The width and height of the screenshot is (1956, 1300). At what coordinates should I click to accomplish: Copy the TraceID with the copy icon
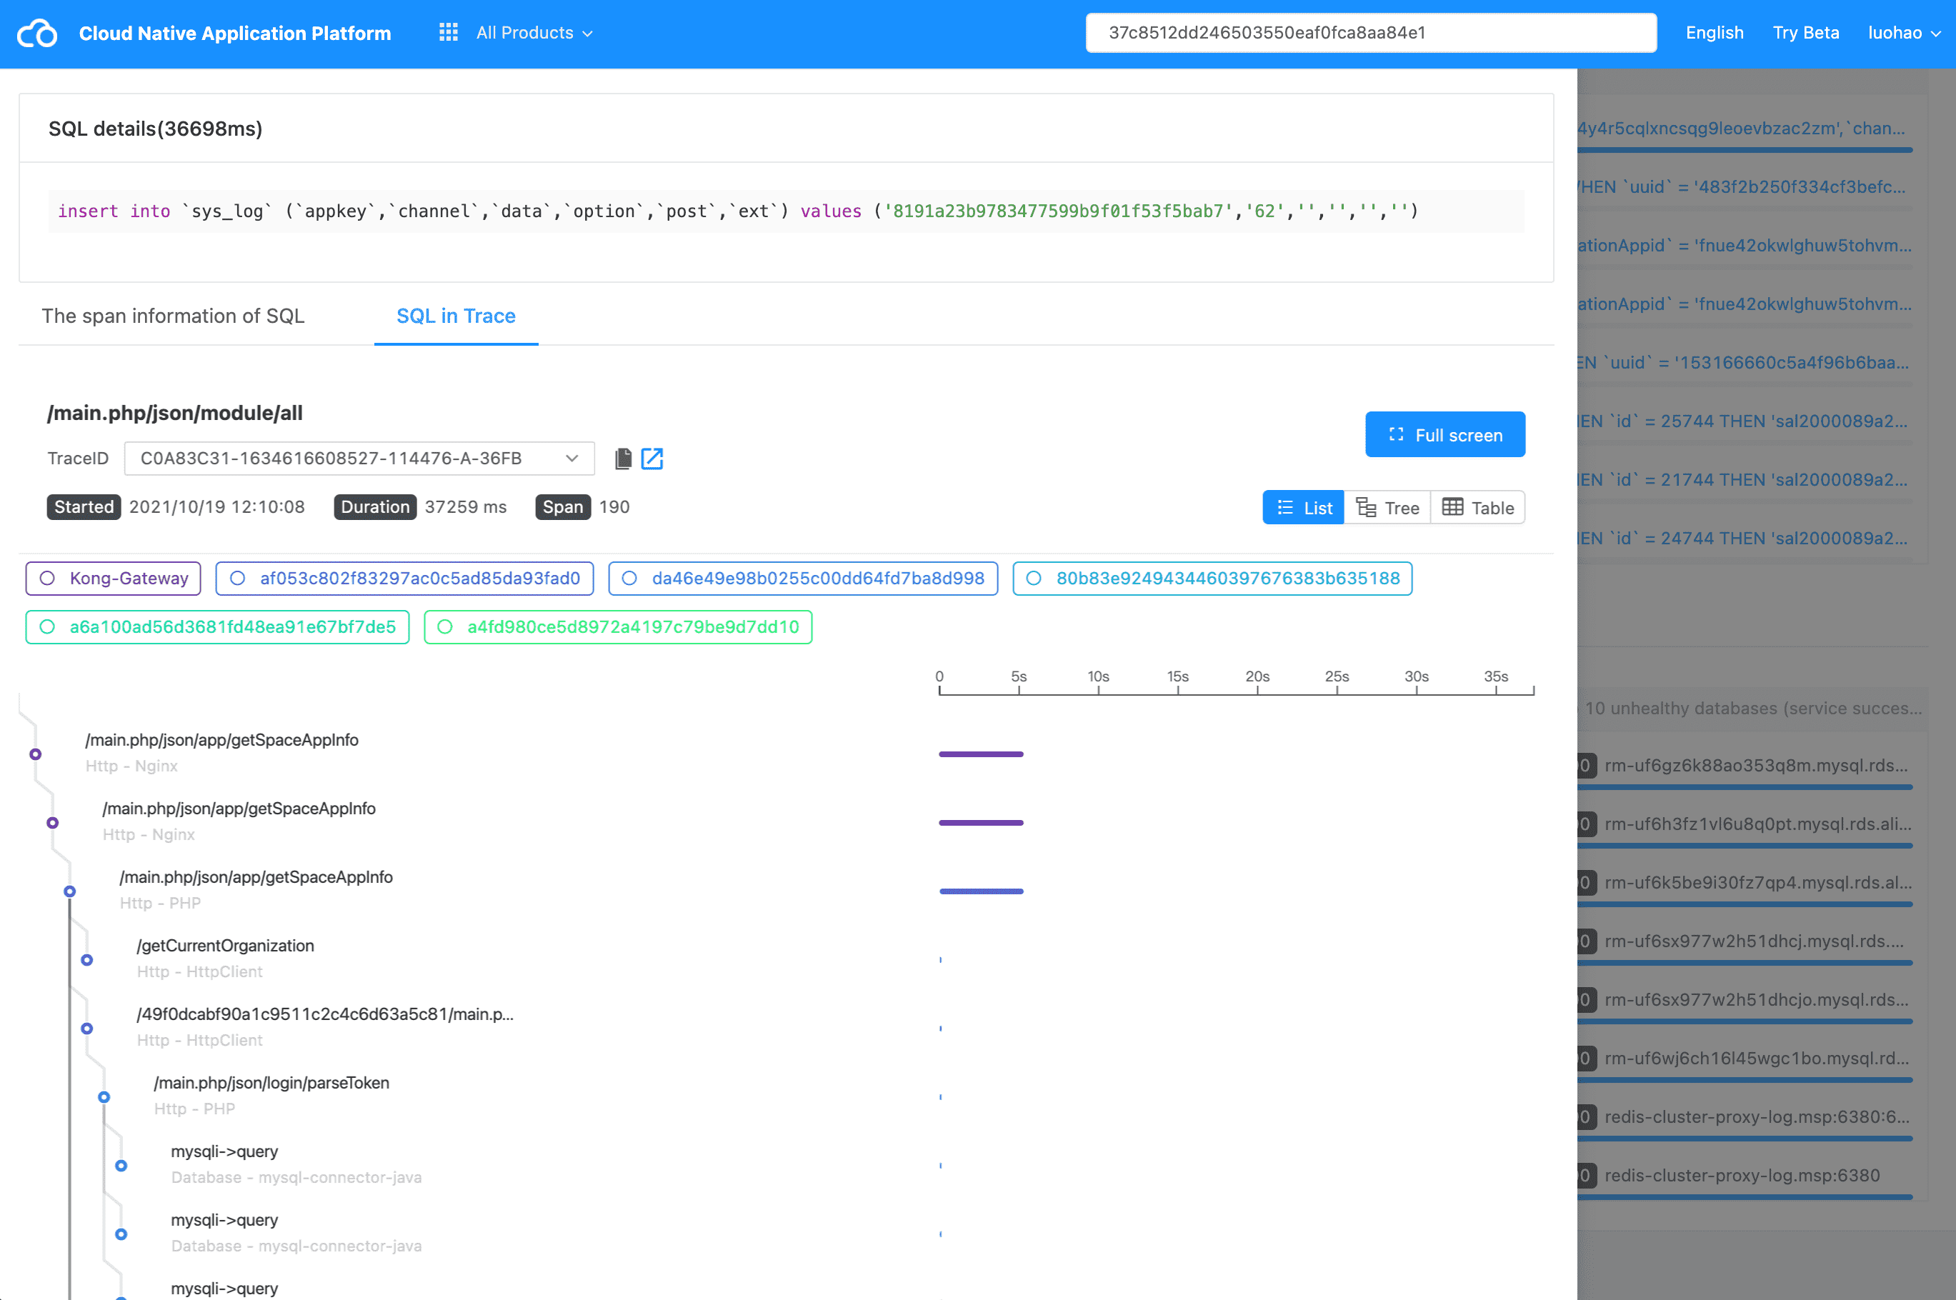click(x=624, y=459)
